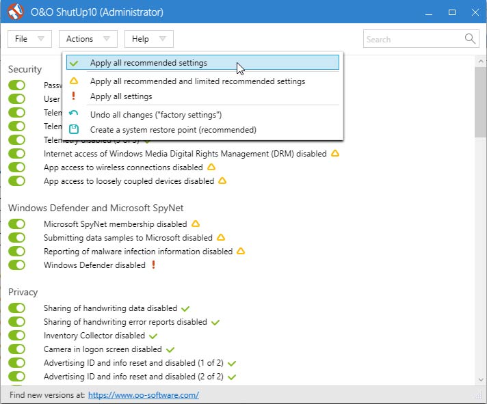Click the Inventory Collector disabled label

(94, 336)
